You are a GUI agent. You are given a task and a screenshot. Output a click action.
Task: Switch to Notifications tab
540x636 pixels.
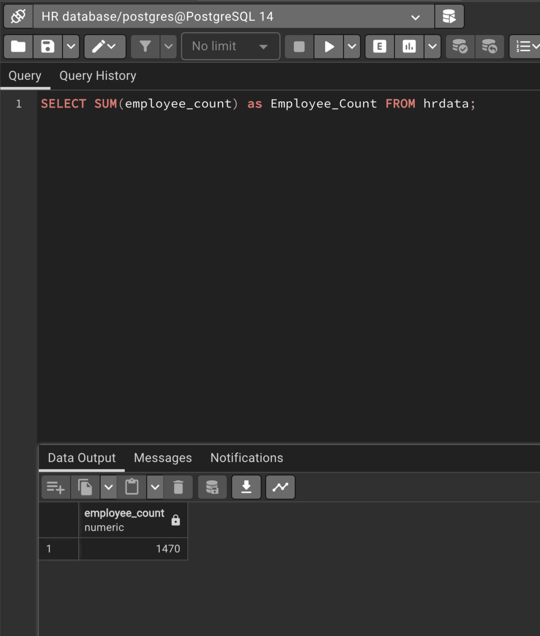tap(247, 458)
